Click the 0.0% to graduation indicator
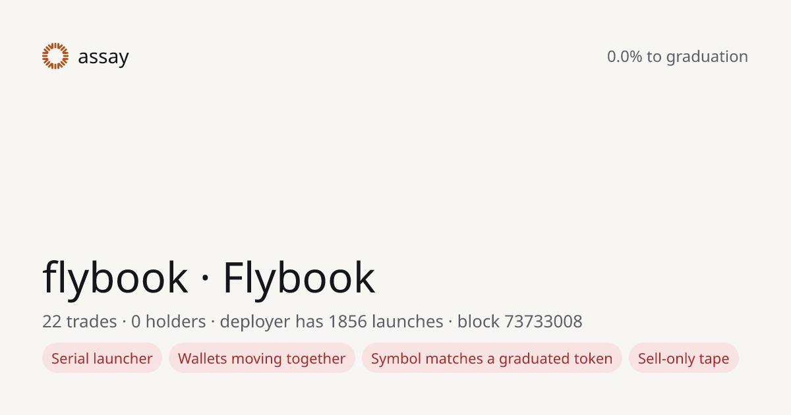 coord(678,57)
